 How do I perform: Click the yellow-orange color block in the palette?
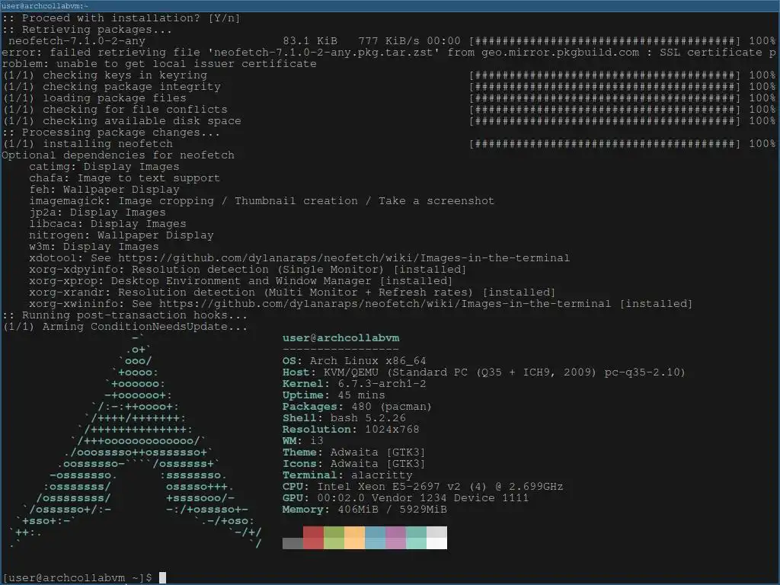(x=354, y=538)
